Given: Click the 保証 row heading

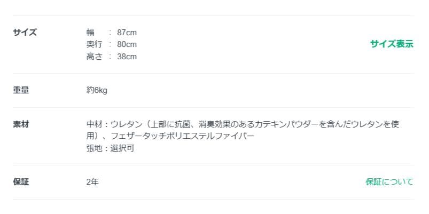Looking at the screenshot, I should pyautogui.click(x=21, y=182).
